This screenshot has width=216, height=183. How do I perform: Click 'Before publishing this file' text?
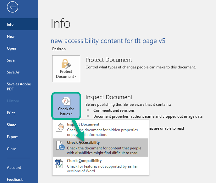128,105
